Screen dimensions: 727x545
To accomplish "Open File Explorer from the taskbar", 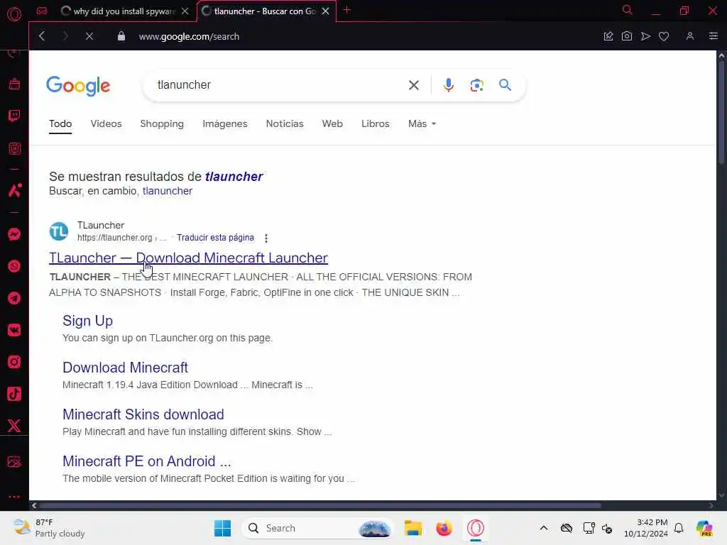I will 412,528.
